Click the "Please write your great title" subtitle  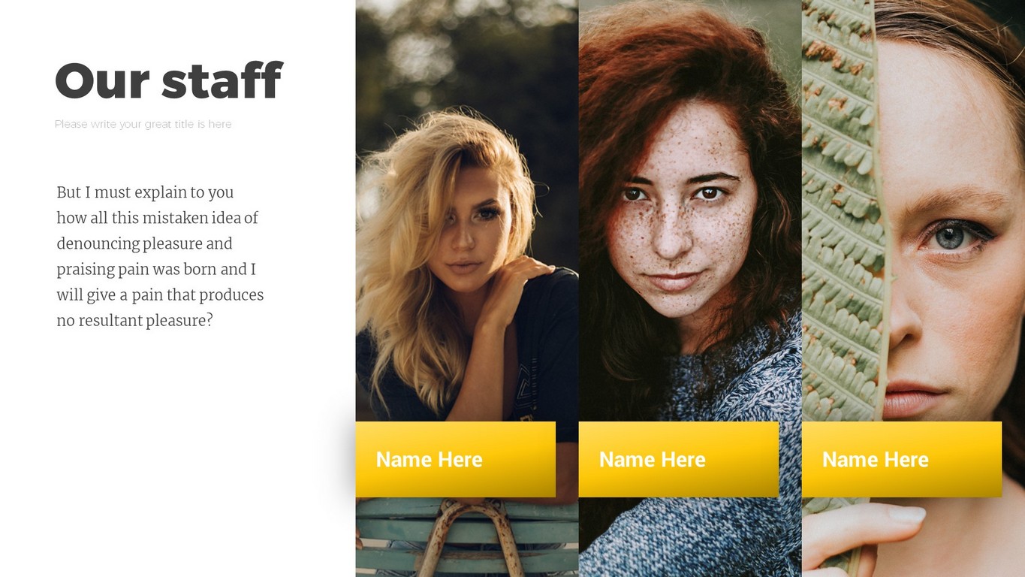tap(143, 124)
